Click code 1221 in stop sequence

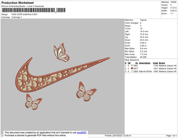click(156, 68)
